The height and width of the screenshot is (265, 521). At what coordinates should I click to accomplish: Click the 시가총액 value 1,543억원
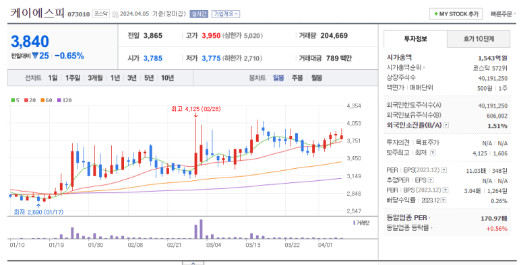[x=493, y=58]
